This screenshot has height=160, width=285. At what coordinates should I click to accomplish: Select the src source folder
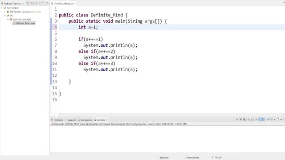[x=11, y=16]
